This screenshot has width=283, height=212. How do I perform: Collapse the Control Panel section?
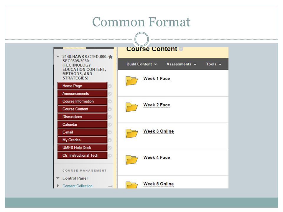pyautogui.click(x=58, y=178)
